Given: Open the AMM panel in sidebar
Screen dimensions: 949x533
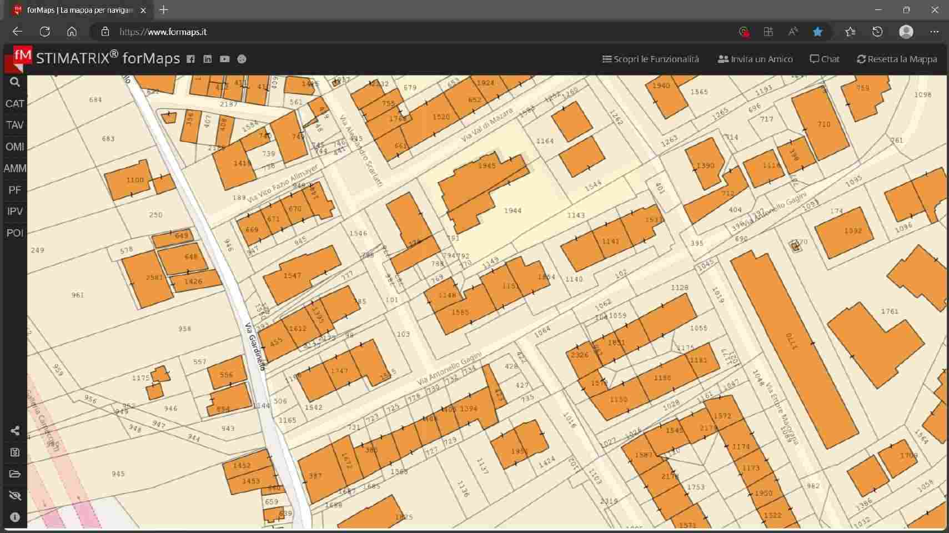Looking at the screenshot, I should [x=15, y=169].
